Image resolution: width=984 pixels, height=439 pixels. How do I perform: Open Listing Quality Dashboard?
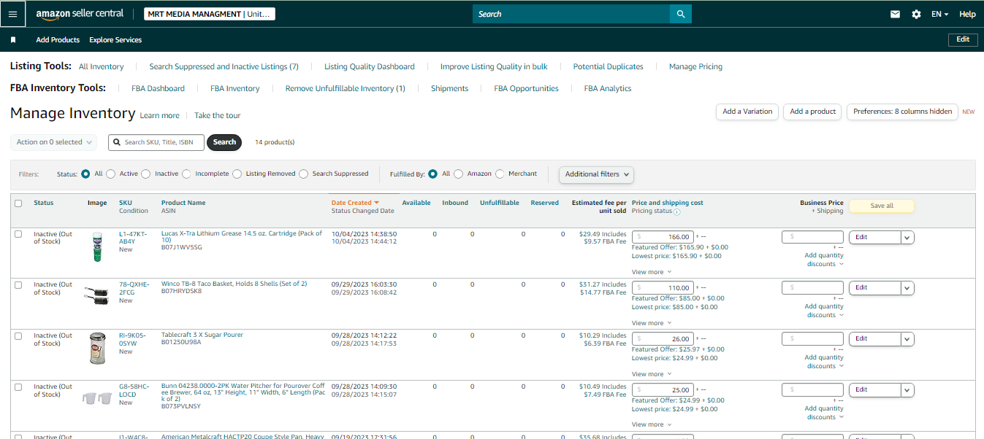(x=370, y=66)
